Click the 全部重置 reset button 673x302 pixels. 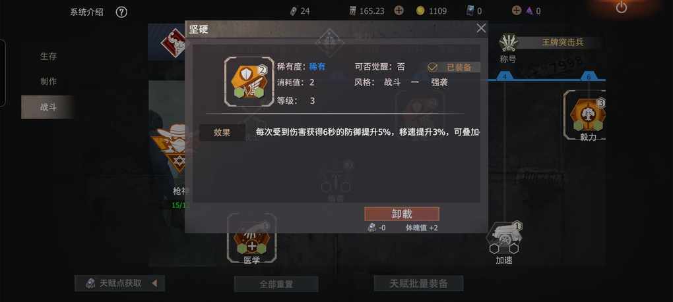pyautogui.click(x=276, y=284)
